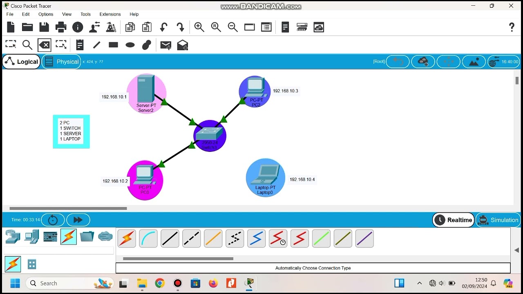Select the Draw Line tool
This screenshot has height=294, width=523.
pos(96,45)
